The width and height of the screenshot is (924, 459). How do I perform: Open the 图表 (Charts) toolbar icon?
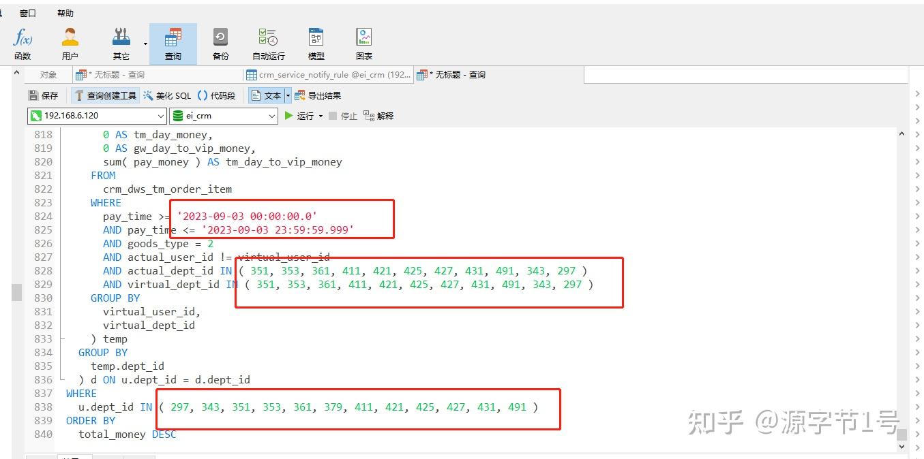364,44
